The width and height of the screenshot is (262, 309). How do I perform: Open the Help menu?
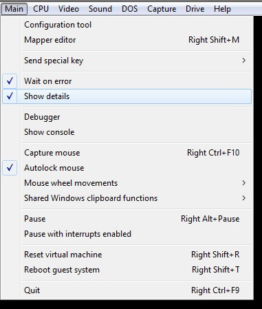click(222, 9)
